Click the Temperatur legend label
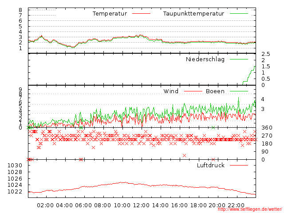Screen dimensions: 284x213 110,14
